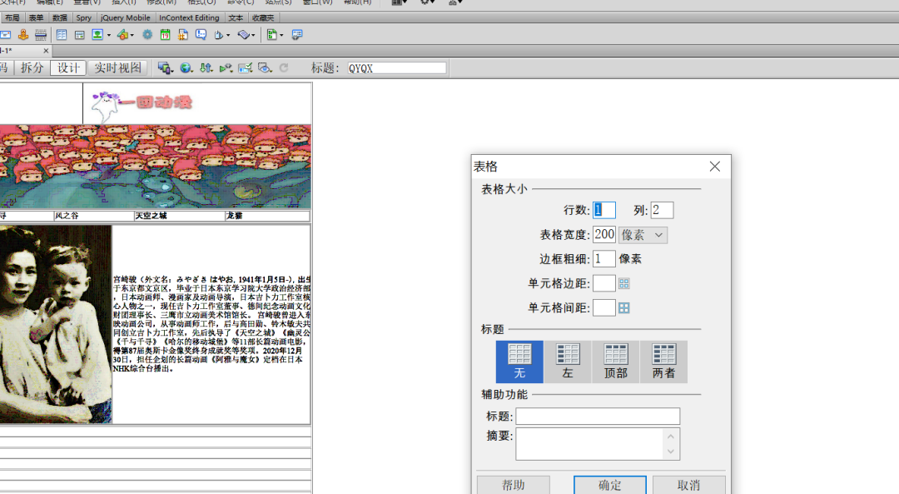Image resolution: width=899 pixels, height=494 pixels.
Task: Click the 帮助 button in the dialog
Action: [514, 487]
